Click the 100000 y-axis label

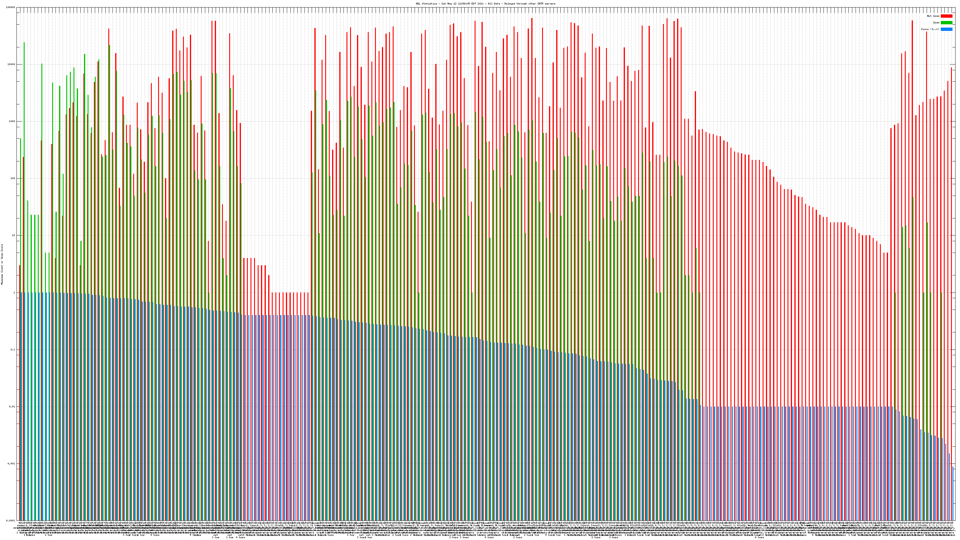coord(11,7)
